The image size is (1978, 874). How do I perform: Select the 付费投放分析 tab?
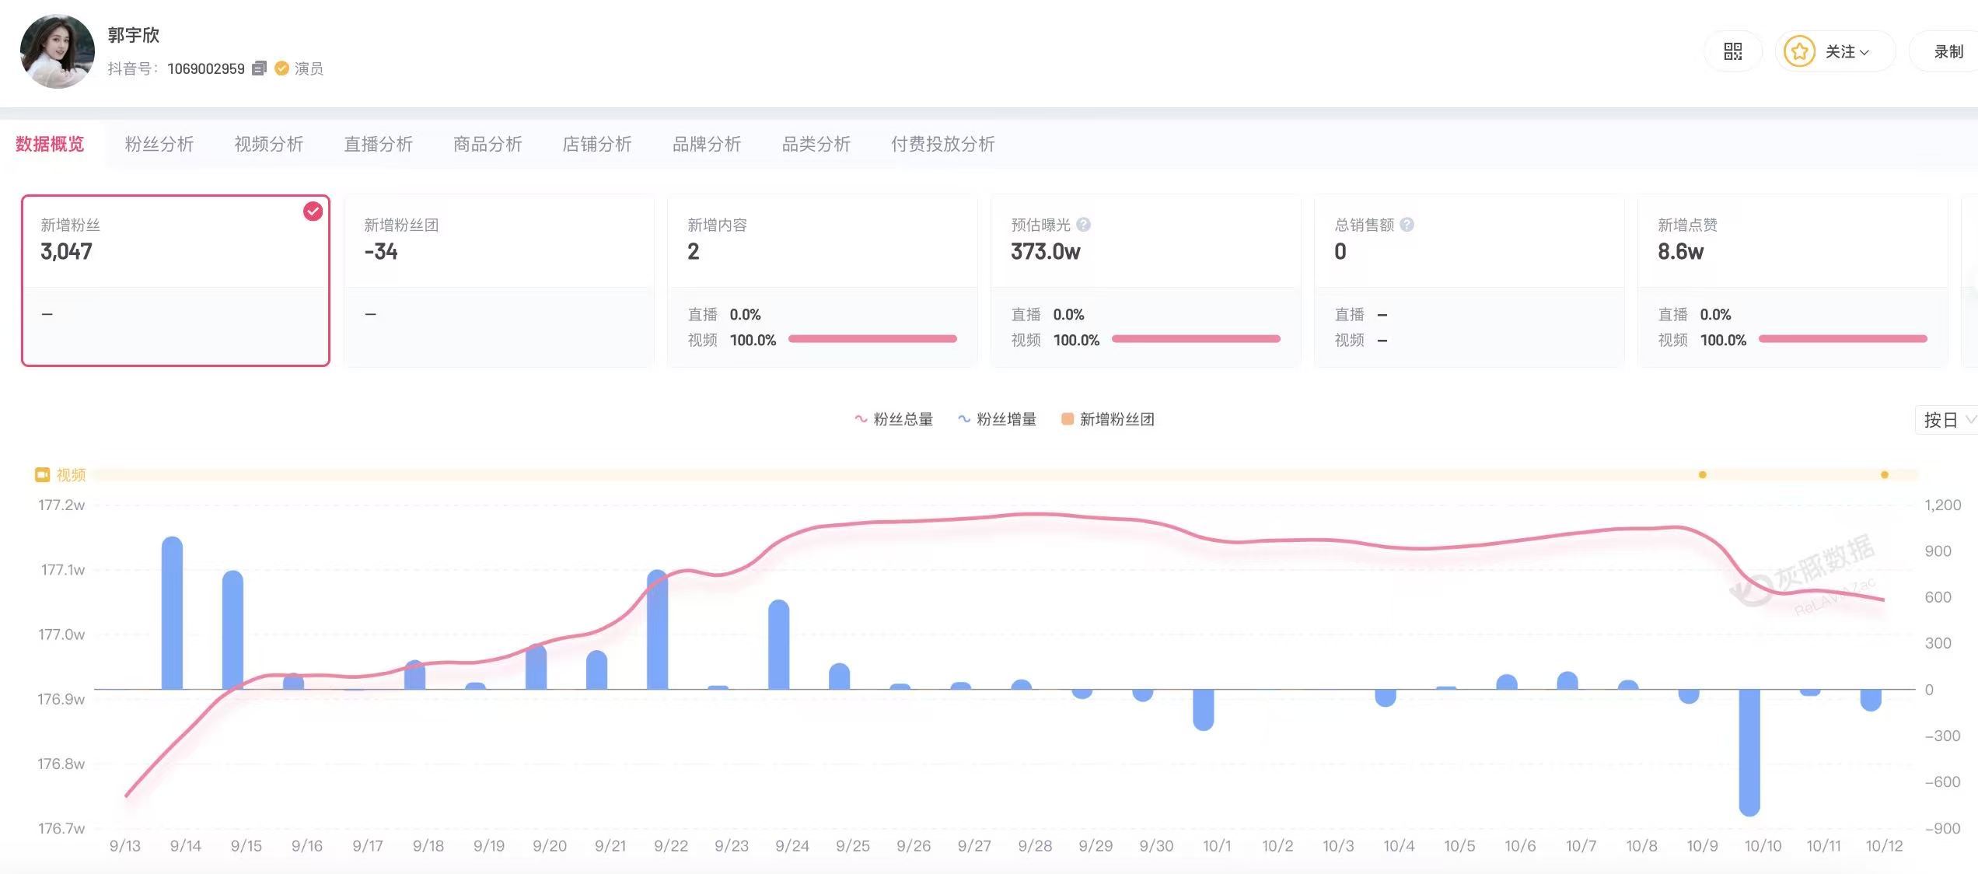click(943, 144)
